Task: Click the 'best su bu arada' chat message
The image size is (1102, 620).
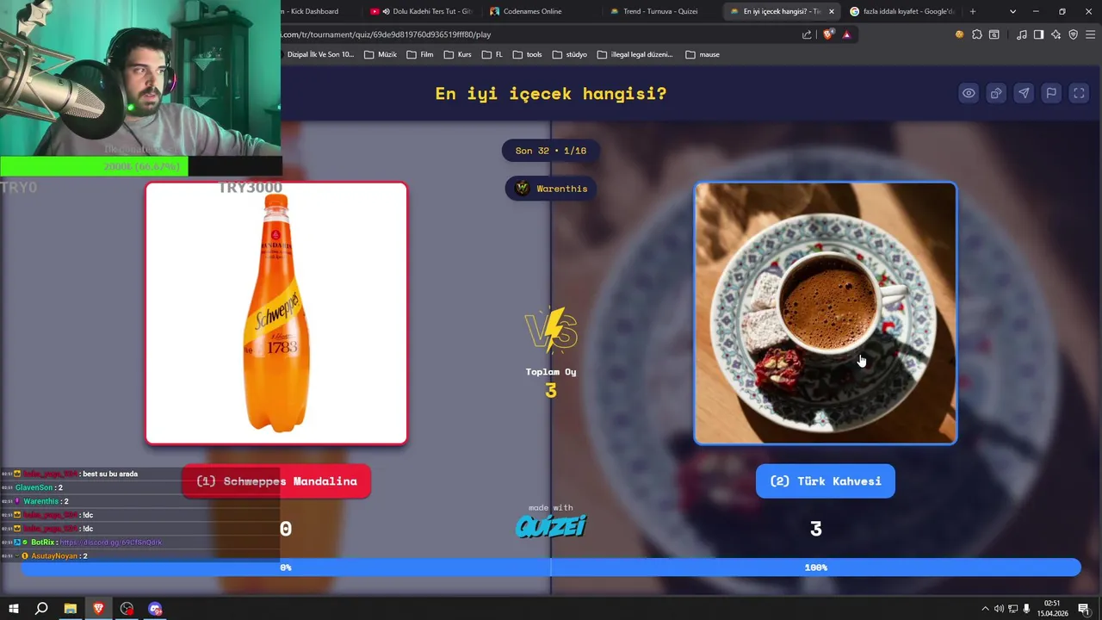Action: (x=110, y=474)
